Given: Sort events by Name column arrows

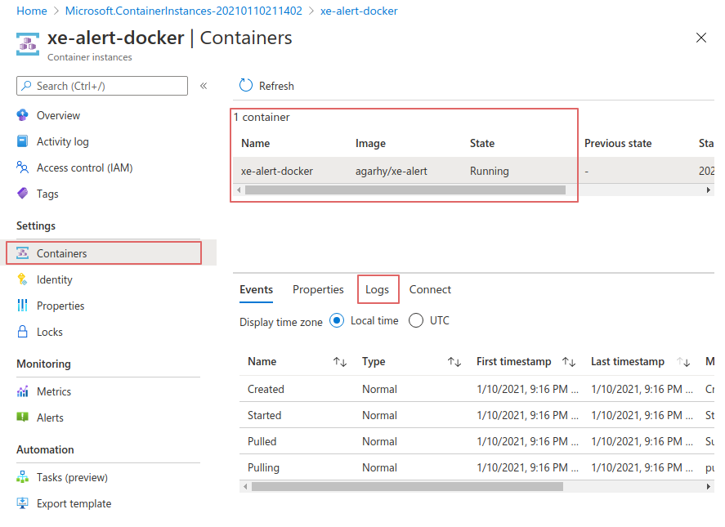Looking at the screenshot, I should click(x=340, y=362).
